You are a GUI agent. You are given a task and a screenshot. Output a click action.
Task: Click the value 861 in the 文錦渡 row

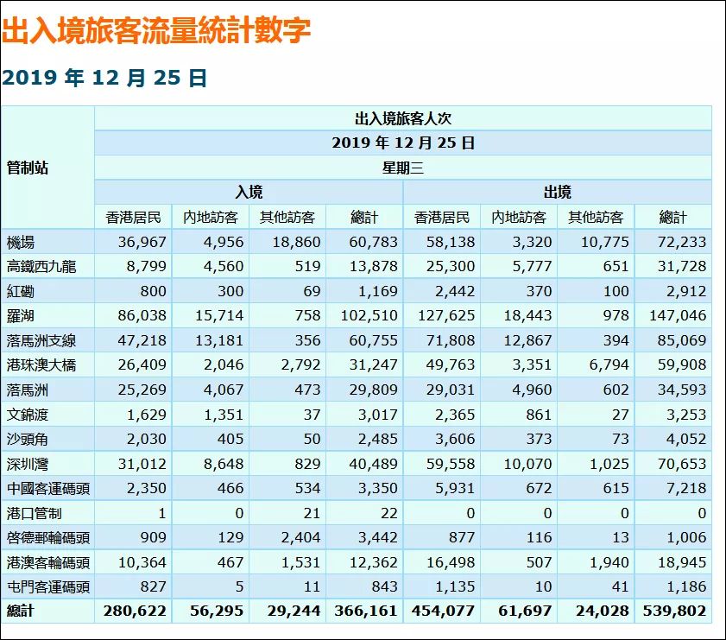click(x=539, y=415)
